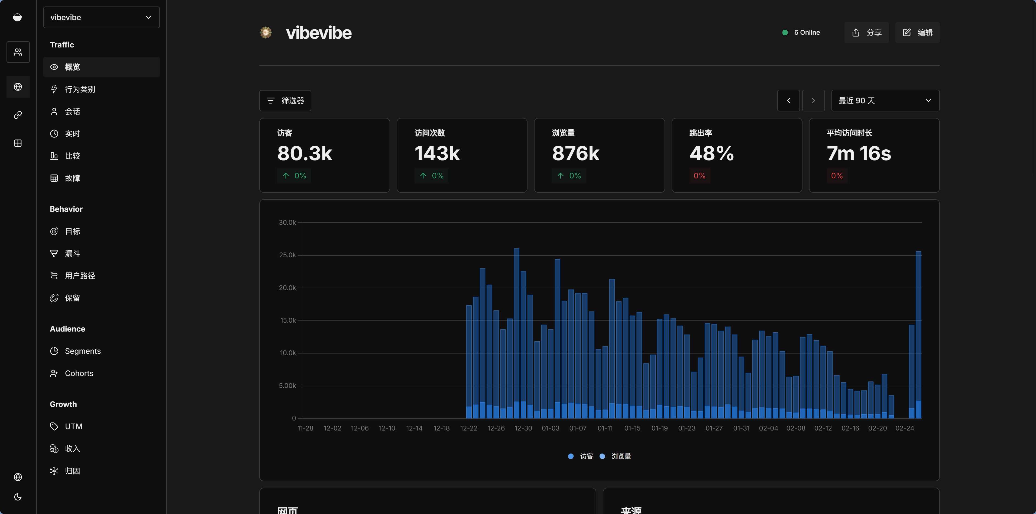Open the 漏斗 funnel report
Image resolution: width=1036 pixels, height=514 pixels.
(72, 253)
